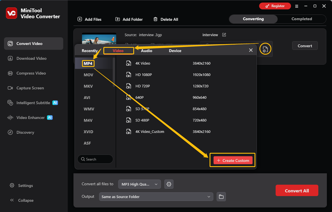Open the Discovery section
332x212 pixels.
tap(33, 132)
